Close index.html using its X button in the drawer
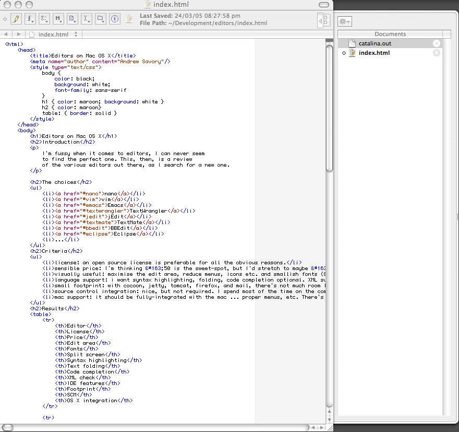The width and height of the screenshot is (459, 432). click(x=437, y=53)
